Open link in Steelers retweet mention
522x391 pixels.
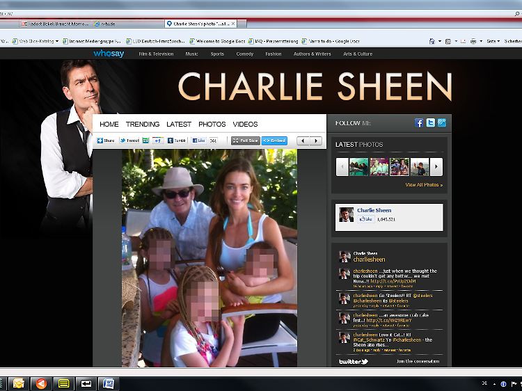[422, 296]
